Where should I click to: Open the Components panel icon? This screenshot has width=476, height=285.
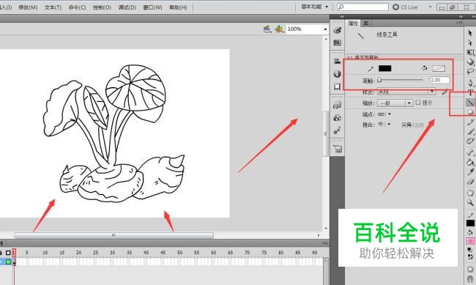pyautogui.click(x=338, y=118)
